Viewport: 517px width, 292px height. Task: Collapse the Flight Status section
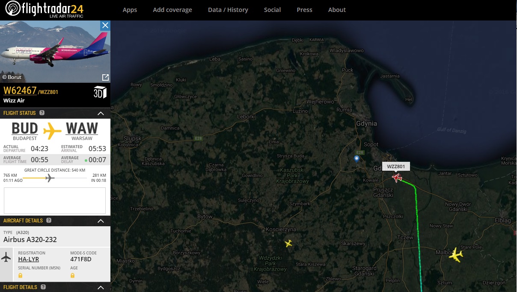pyautogui.click(x=101, y=114)
